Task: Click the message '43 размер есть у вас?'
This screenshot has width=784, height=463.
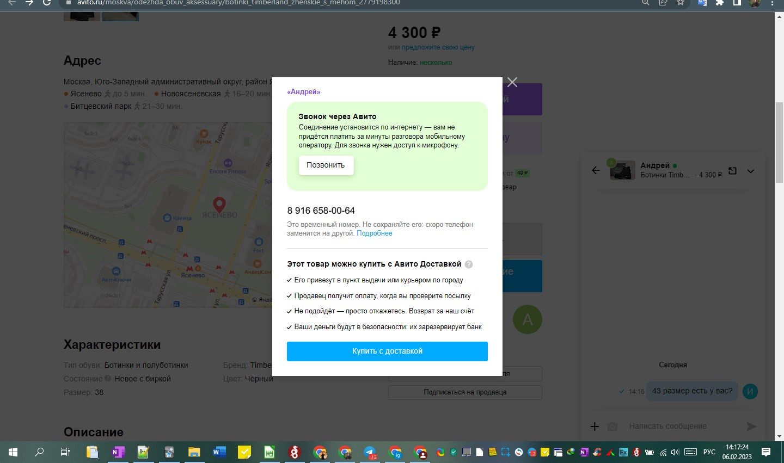Action: 692,391
